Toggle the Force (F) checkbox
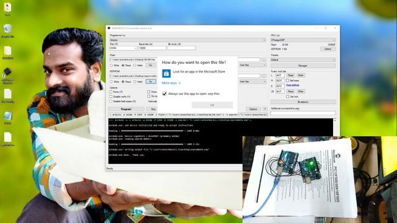The height and width of the screenshot is (223, 397). (110, 92)
